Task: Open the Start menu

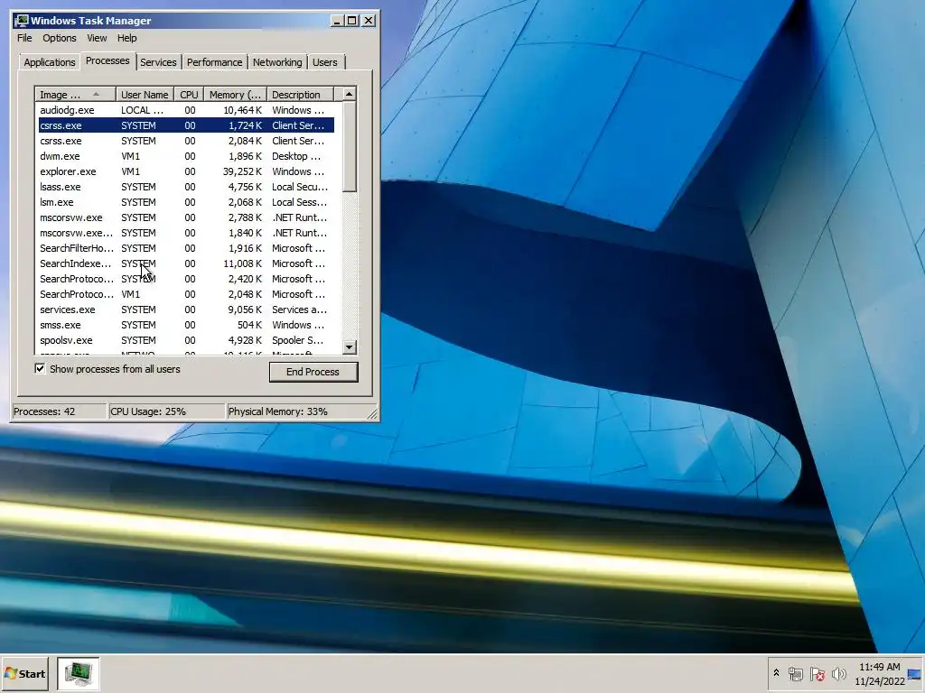Action: [x=24, y=673]
